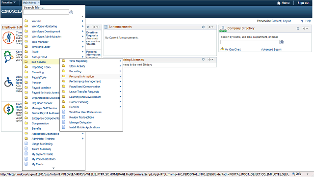Select Manage Delegation menu item

(80, 122)
